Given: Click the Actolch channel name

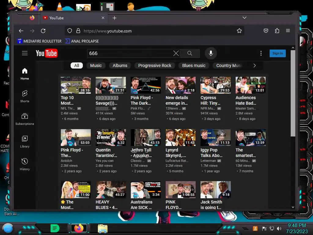Looking at the screenshot, I should click(66, 161).
